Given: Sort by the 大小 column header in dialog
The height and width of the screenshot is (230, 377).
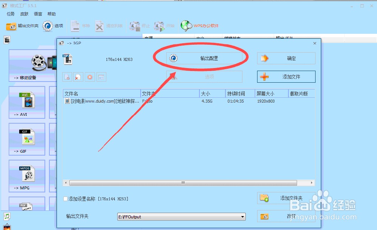Looking at the screenshot, I should (x=213, y=94).
